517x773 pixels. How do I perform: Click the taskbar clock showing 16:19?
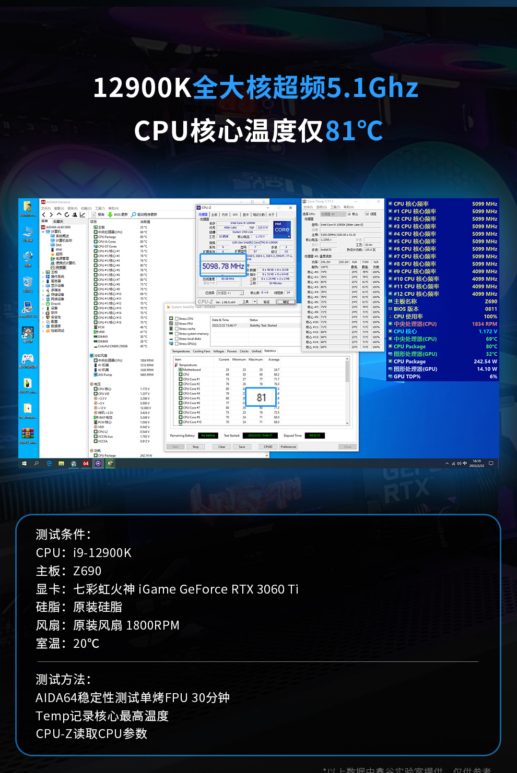click(x=477, y=463)
